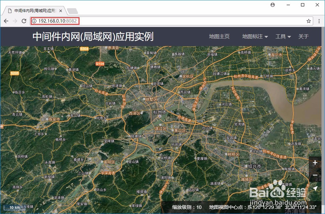
Task: Reload the page with the refresh icon
Action: click(23, 21)
